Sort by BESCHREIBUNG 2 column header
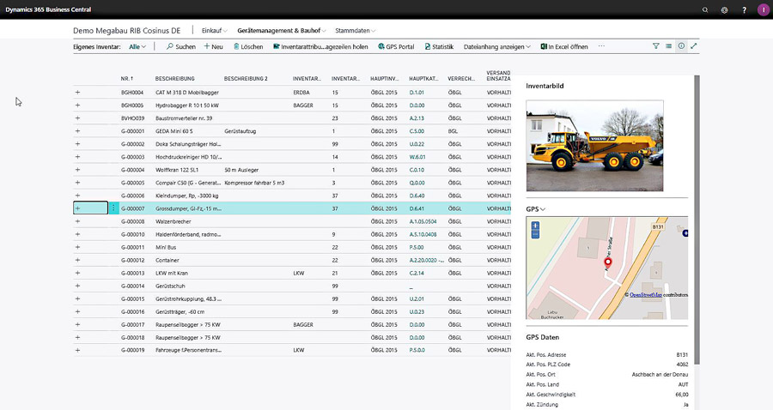The width and height of the screenshot is (773, 410). [x=246, y=79]
